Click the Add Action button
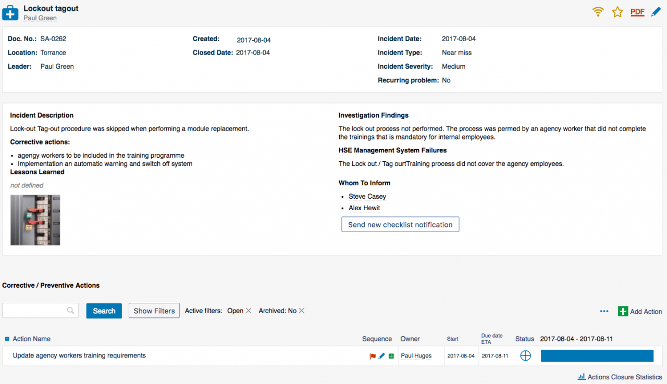667x384 pixels. [x=640, y=311]
